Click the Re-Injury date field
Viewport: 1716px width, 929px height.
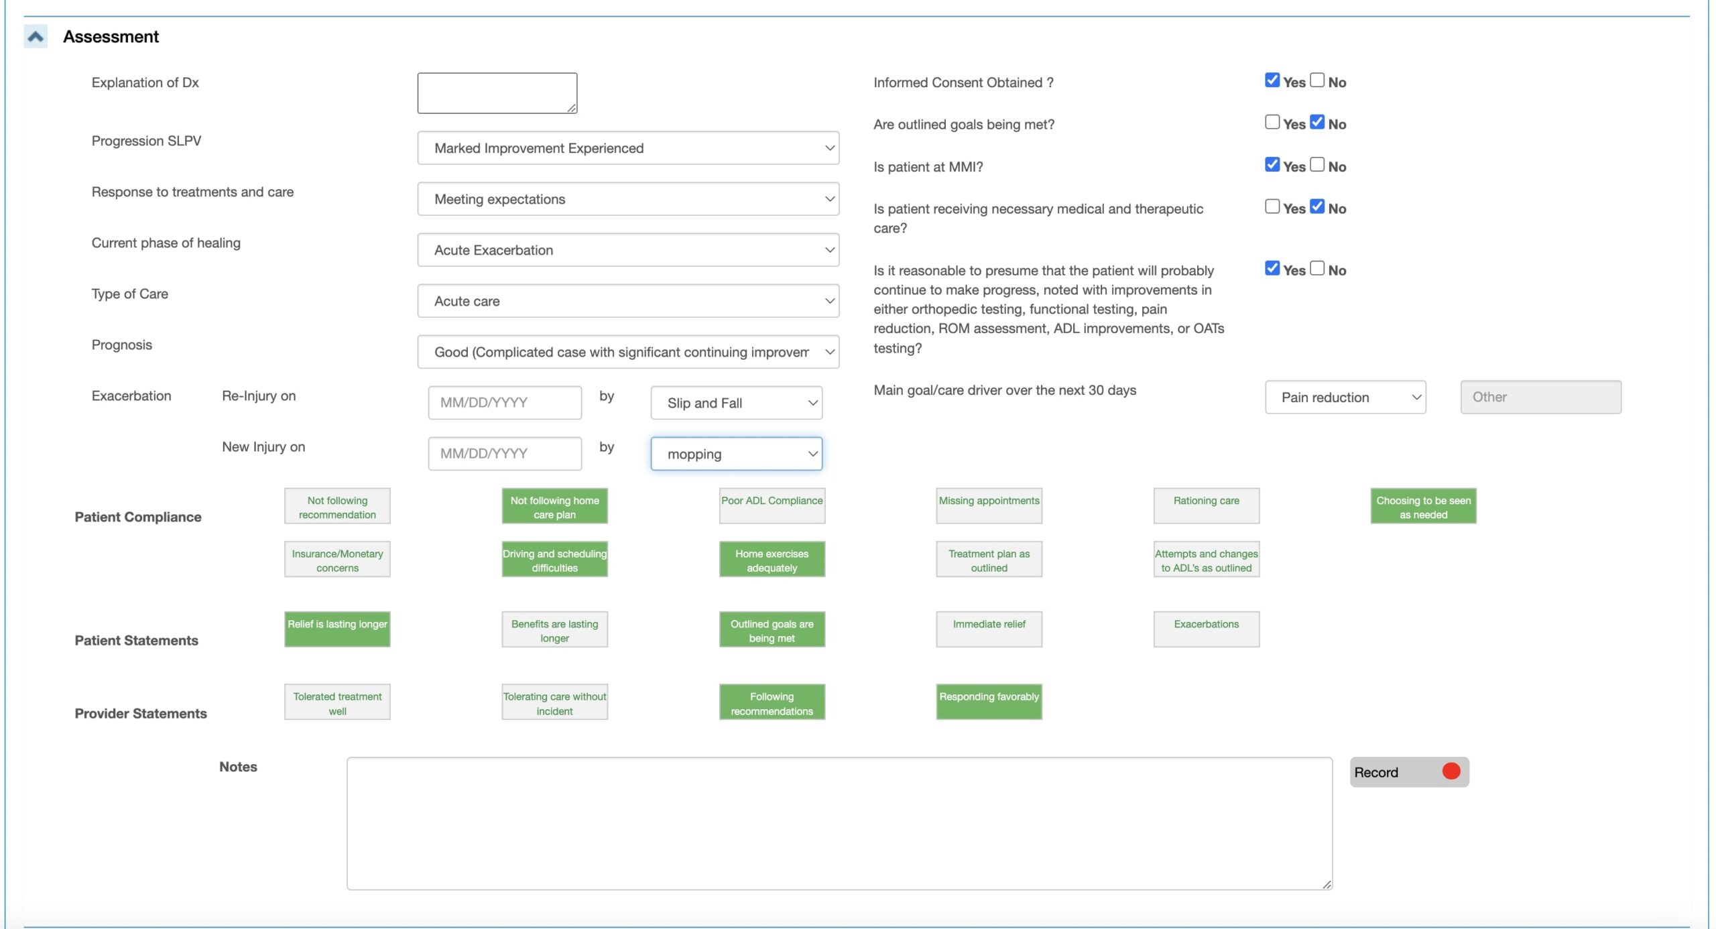(x=504, y=402)
